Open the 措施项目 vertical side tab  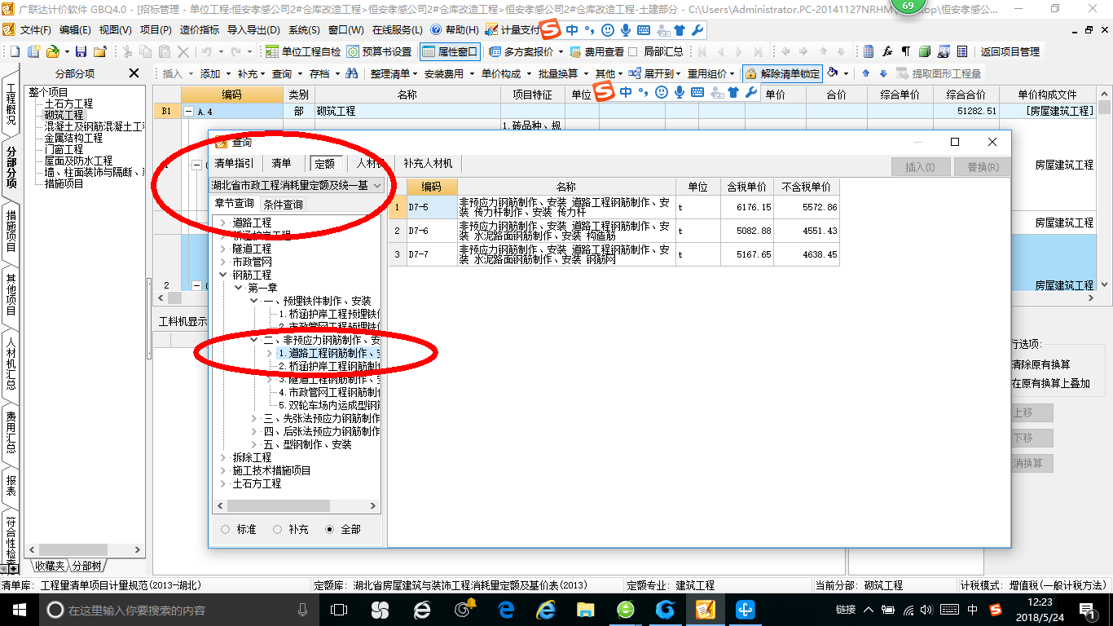point(11,231)
